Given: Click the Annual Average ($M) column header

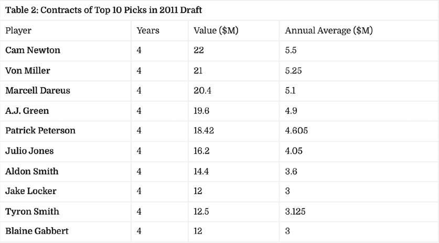Looking at the screenshot, I should click(x=329, y=30).
